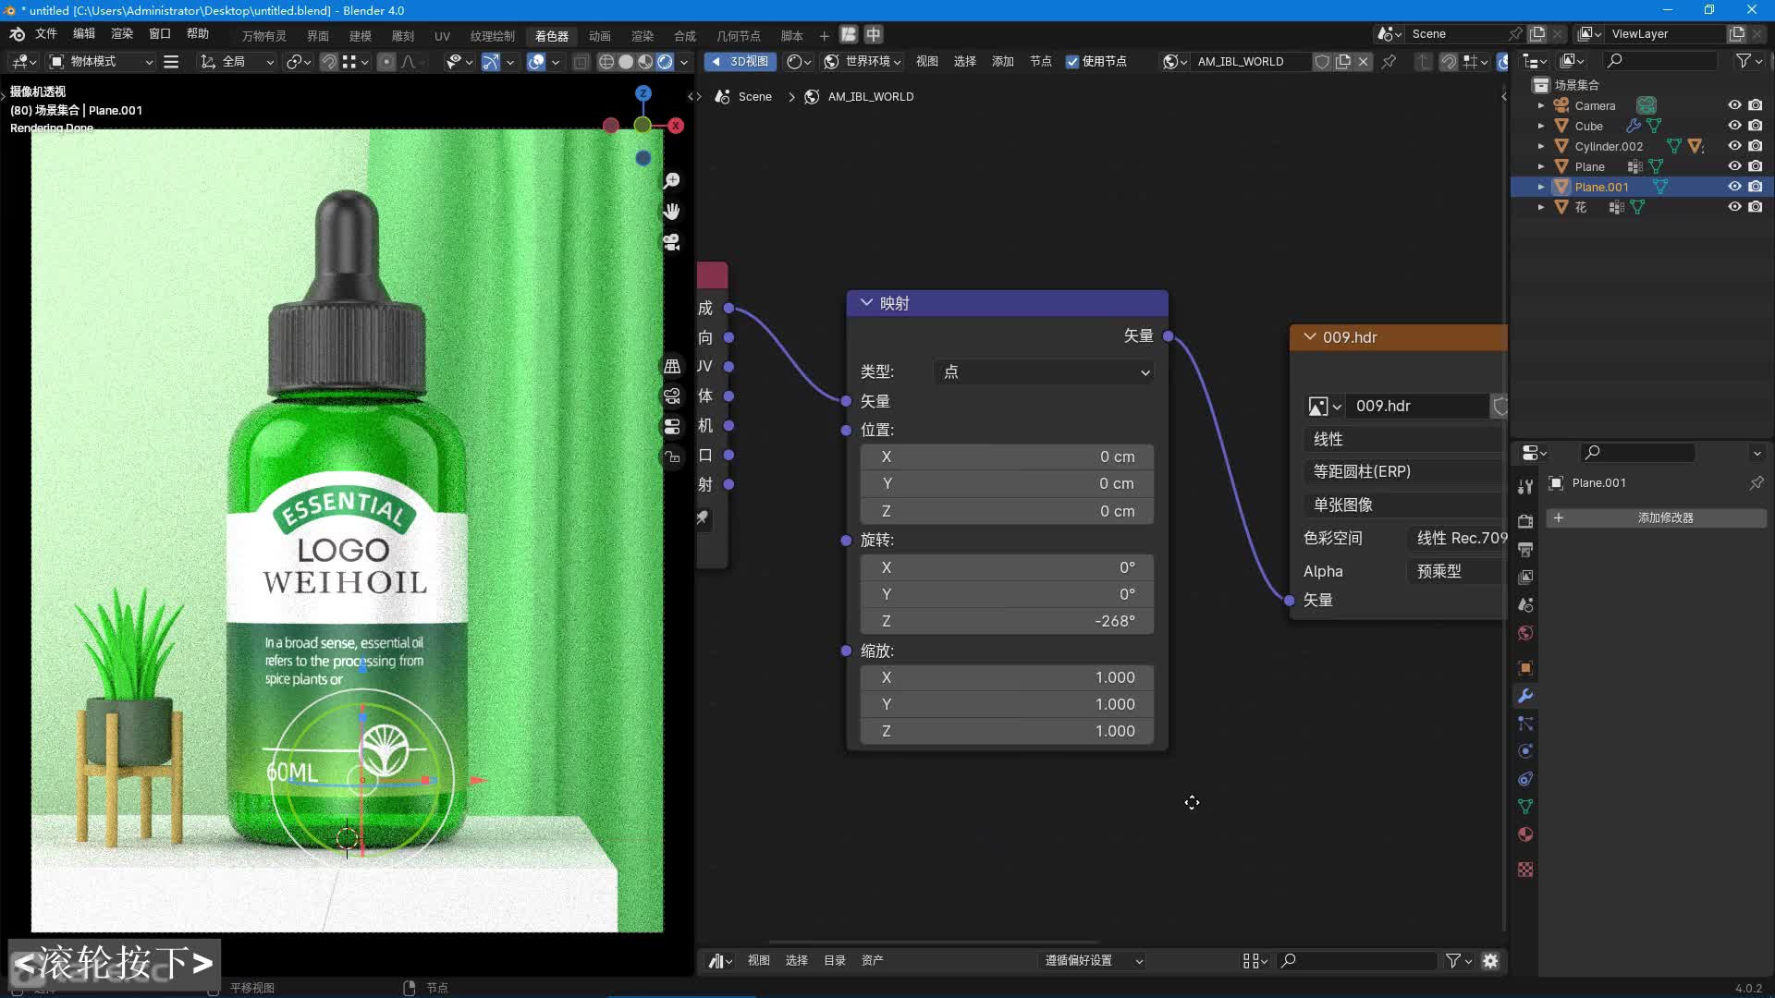This screenshot has height=998, width=1775.
Task: Click the pan view hand icon
Action: tap(672, 212)
